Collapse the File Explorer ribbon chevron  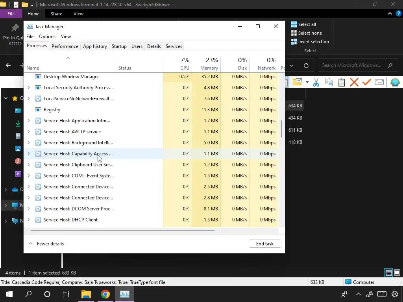point(390,14)
